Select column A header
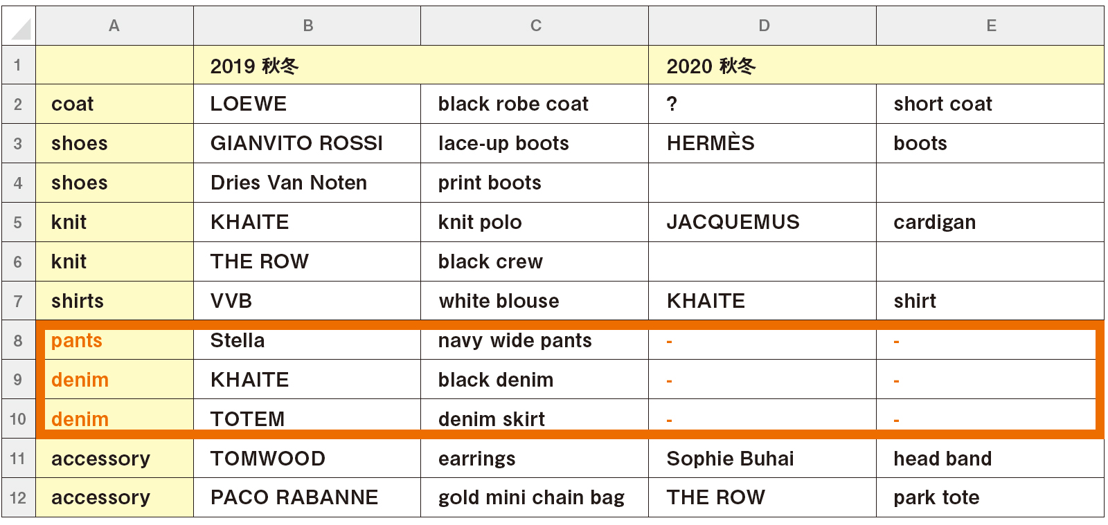The height and width of the screenshot is (525, 1108). click(x=114, y=26)
